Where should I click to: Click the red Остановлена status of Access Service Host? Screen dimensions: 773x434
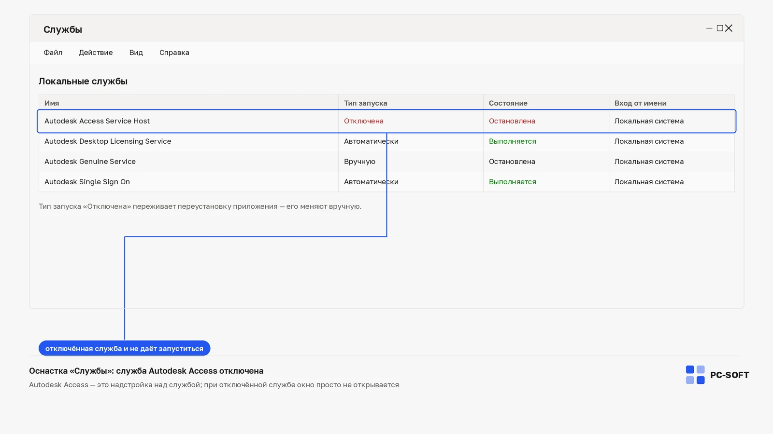click(512, 121)
